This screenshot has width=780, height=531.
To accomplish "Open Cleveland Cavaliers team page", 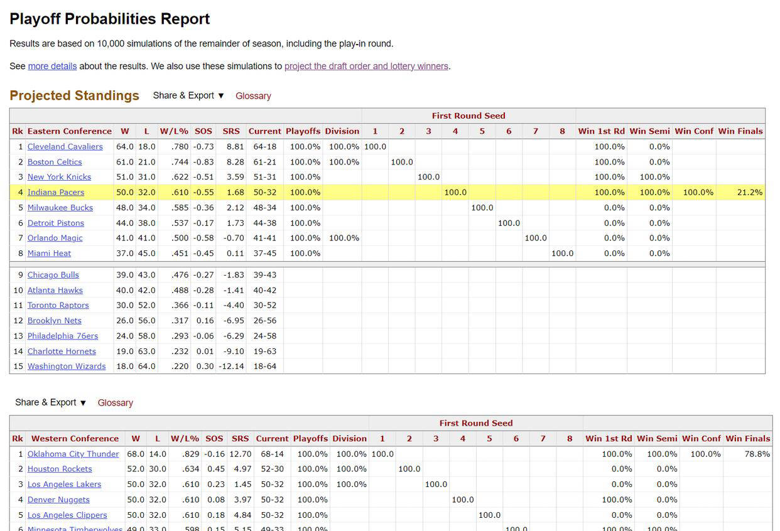I will [x=65, y=146].
